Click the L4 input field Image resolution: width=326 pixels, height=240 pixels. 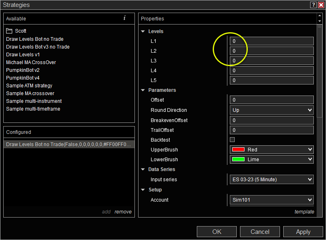[x=271, y=71]
